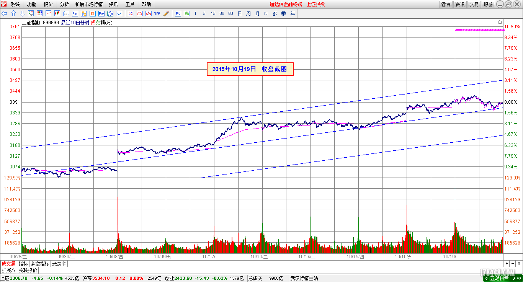
Task: Click the red line chart toolbar icon
Action: coord(49,13)
